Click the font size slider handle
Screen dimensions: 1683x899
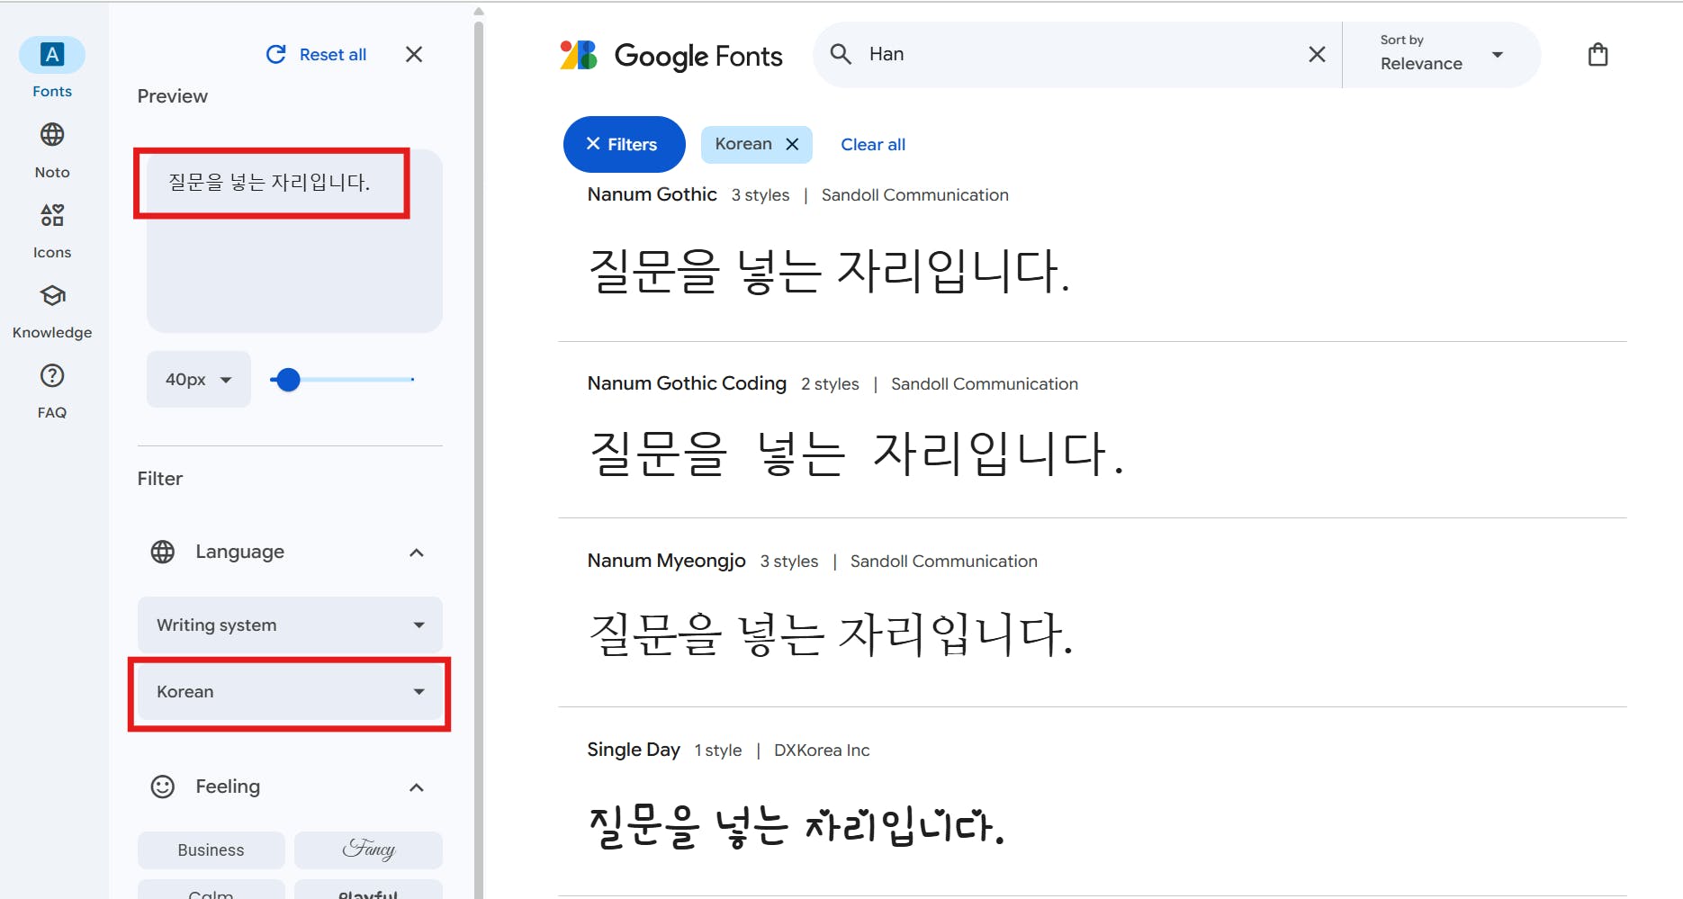[x=288, y=380]
